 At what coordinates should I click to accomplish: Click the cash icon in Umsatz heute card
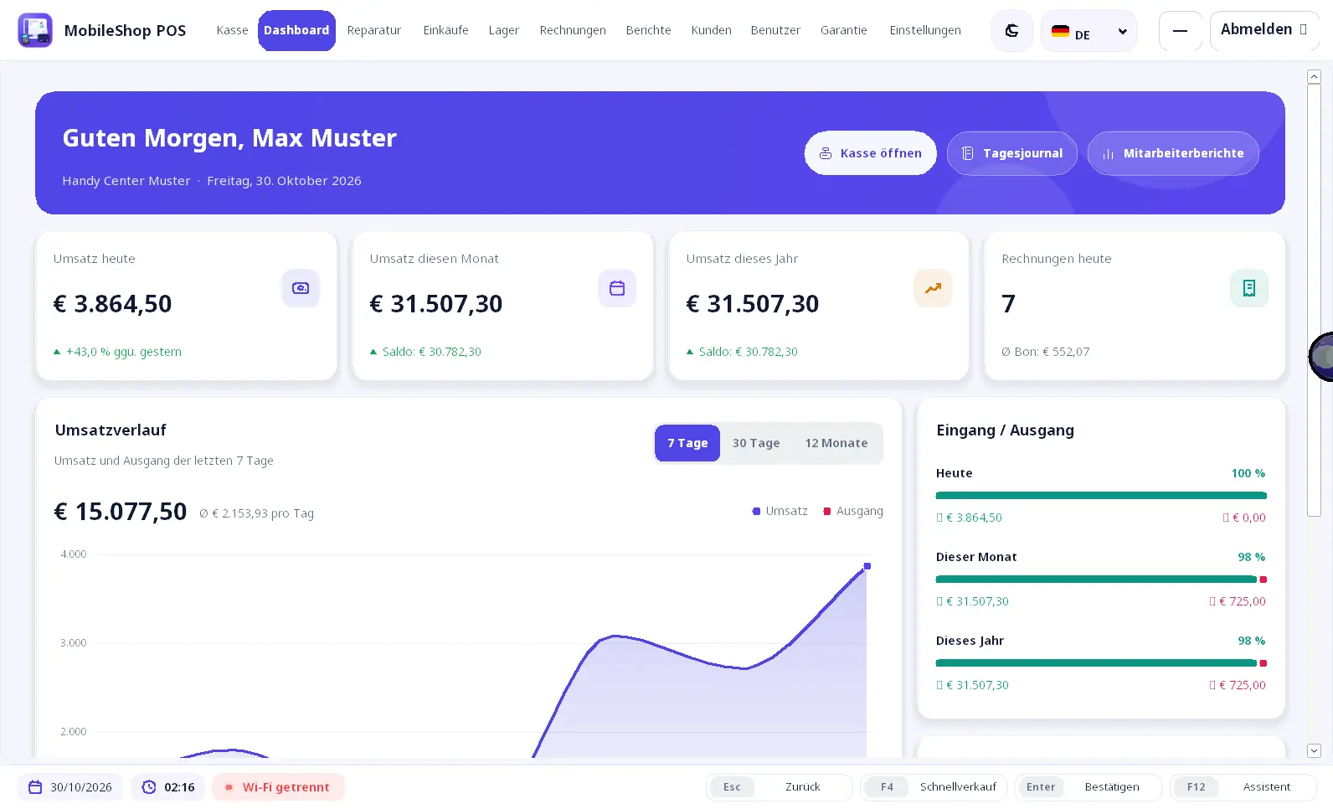301,288
